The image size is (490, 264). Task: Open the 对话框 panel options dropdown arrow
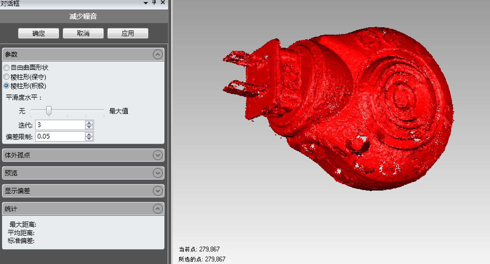point(146,3)
